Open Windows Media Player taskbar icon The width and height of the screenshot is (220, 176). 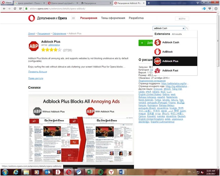(x=37, y=172)
